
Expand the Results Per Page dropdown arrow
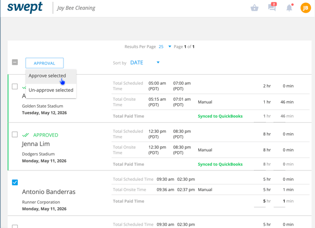point(170,47)
